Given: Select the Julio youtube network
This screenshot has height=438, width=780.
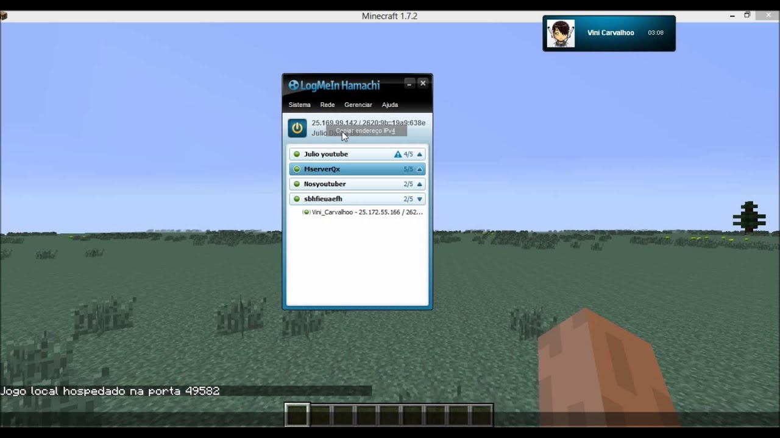Looking at the screenshot, I should click(357, 155).
